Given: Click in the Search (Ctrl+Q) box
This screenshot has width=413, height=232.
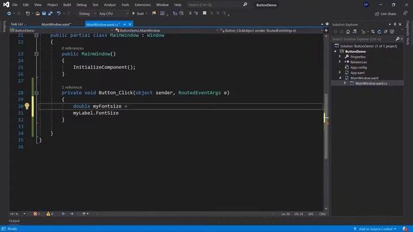Looking at the screenshot, I should click(x=217, y=5).
